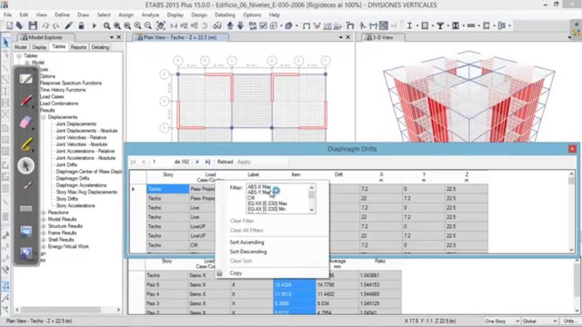Image resolution: width=582 pixels, height=327 pixels.
Task: Click the Save model icon
Action: point(33,26)
